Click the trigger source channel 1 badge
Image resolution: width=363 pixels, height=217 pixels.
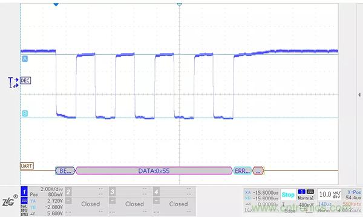point(302,192)
